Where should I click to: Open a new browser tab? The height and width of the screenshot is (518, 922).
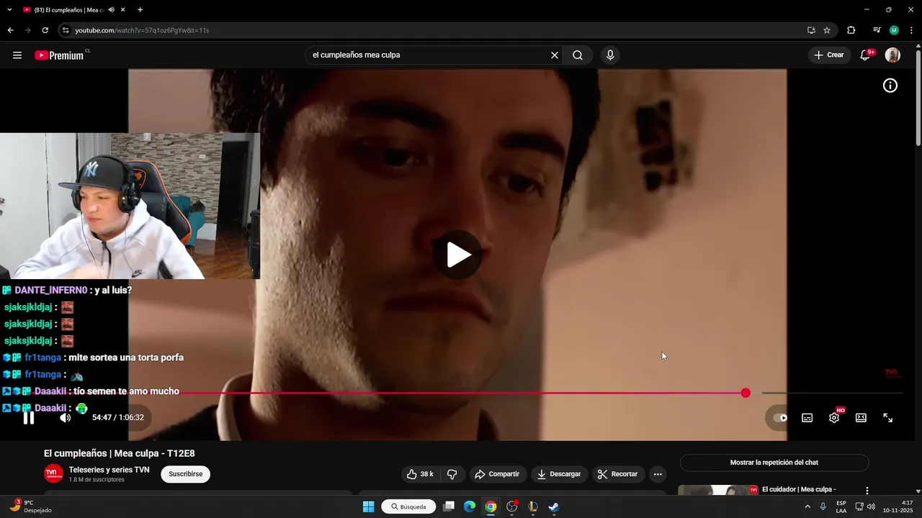pos(140,10)
